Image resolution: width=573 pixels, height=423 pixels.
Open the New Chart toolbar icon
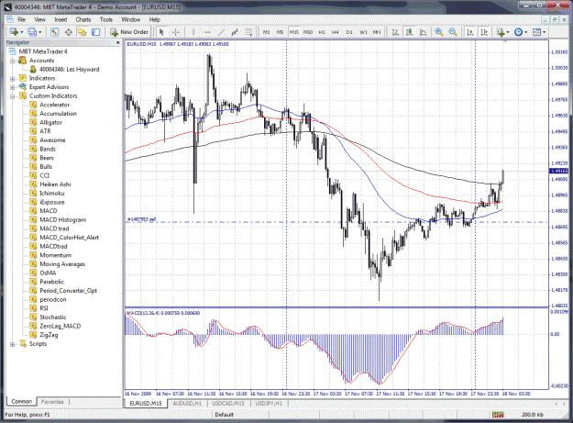tap(14, 32)
